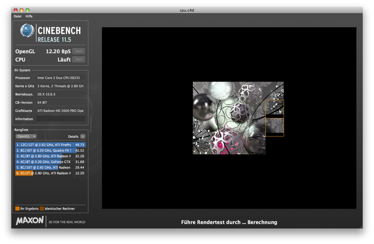Select ranking row 3 4C/8T 2.80 GHz ATI Radeon
Screen dimensions: 374x244
[50, 156]
